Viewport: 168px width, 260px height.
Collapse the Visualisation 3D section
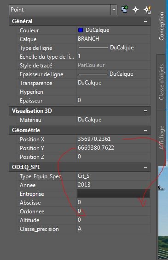coord(145,111)
